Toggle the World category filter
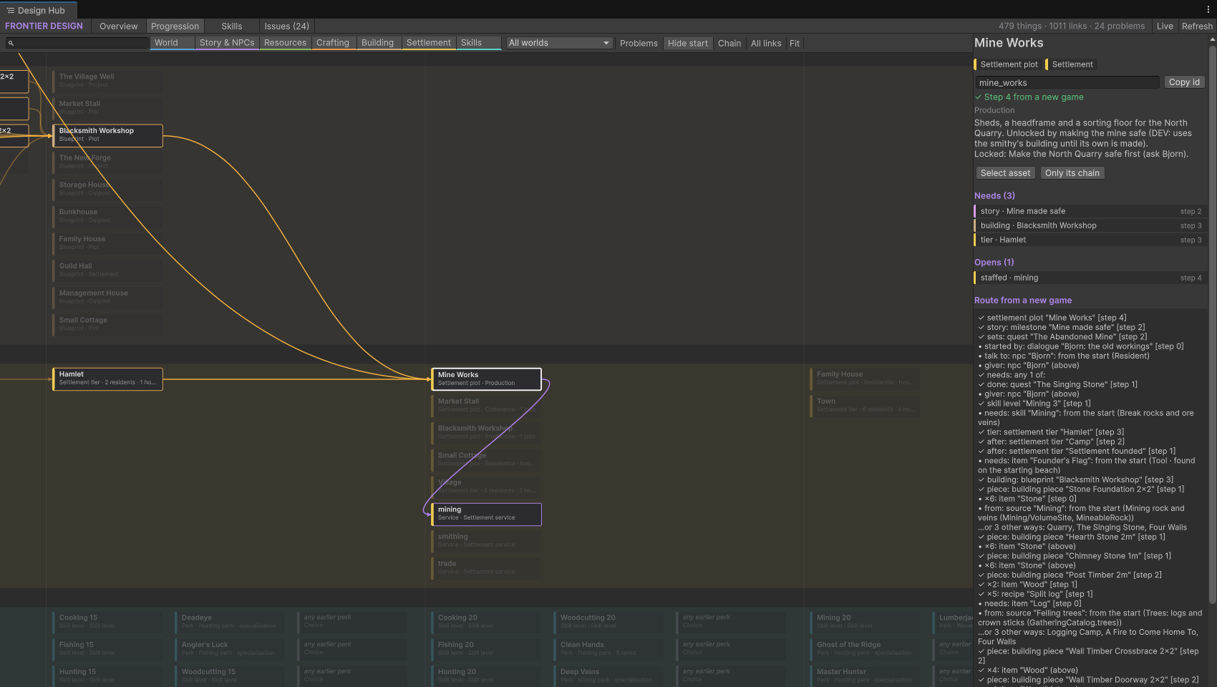The image size is (1217, 687). coord(173,43)
